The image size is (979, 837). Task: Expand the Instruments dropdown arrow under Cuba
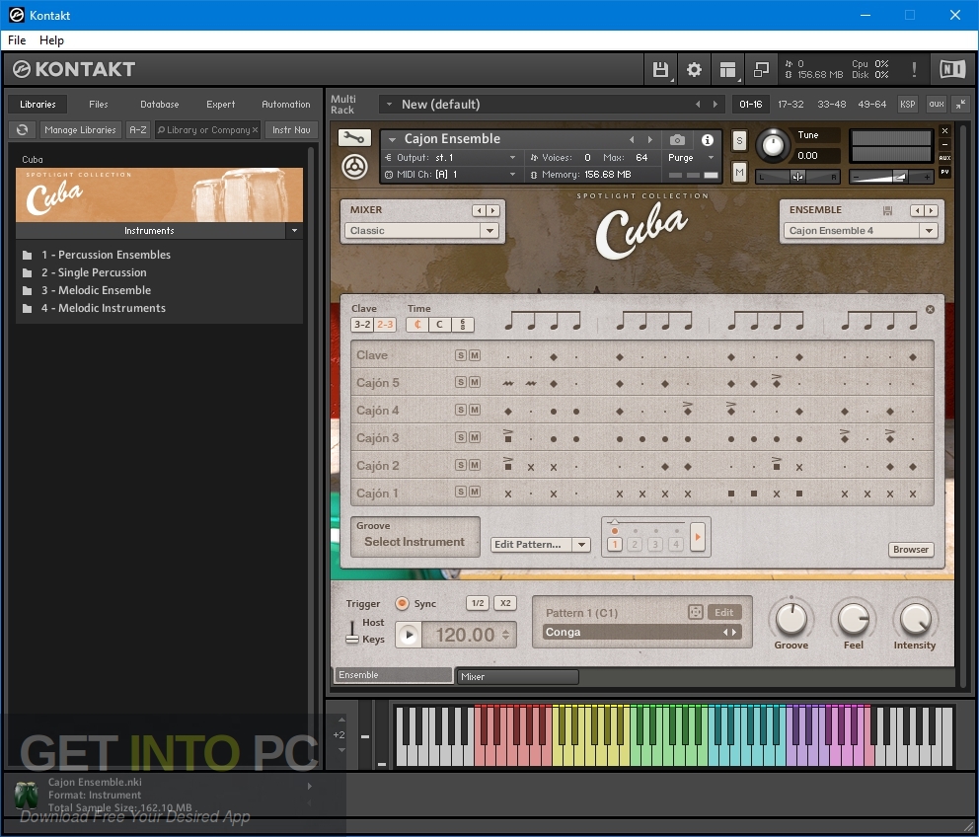(x=294, y=231)
